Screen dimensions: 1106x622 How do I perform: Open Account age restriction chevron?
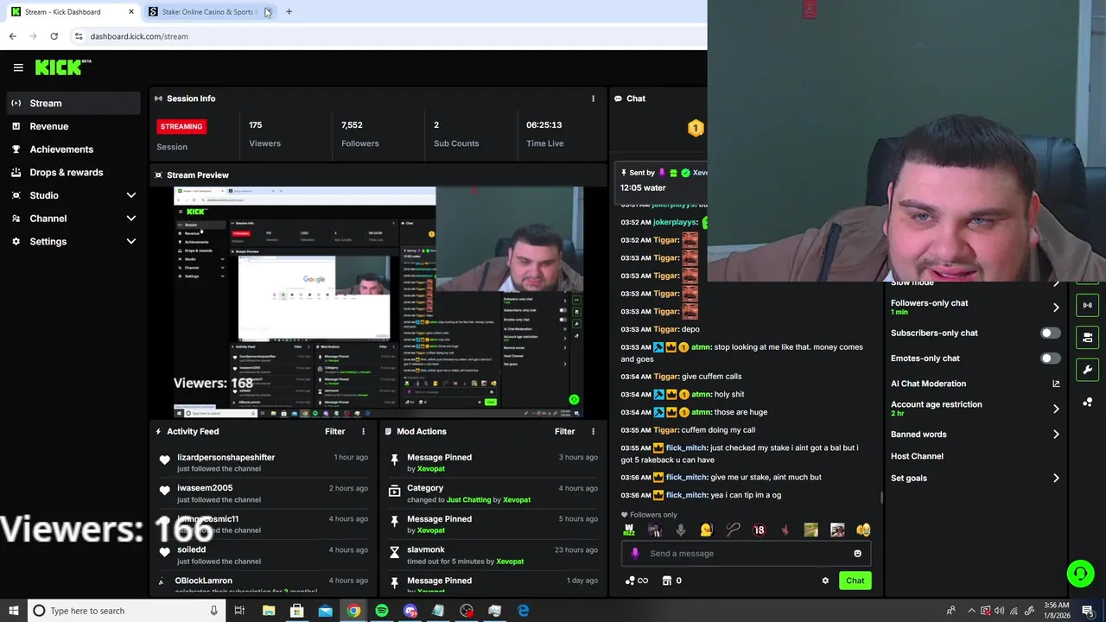click(x=1056, y=409)
